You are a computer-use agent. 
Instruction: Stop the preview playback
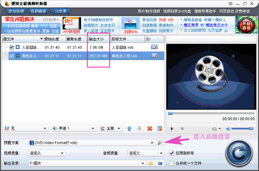(182, 128)
